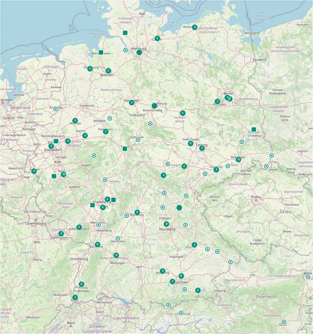
Task: Click the cluster marker 3 at Saarbrücken
Action: point(61,234)
